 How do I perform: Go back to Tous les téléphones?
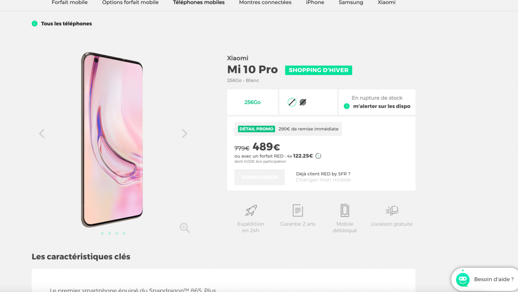click(66, 24)
